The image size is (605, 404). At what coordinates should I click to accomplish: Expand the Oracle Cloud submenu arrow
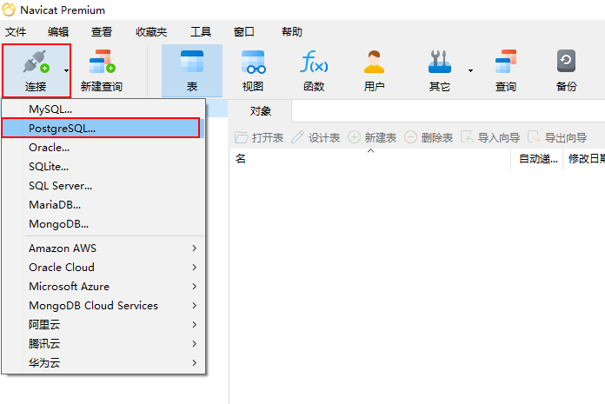click(195, 267)
